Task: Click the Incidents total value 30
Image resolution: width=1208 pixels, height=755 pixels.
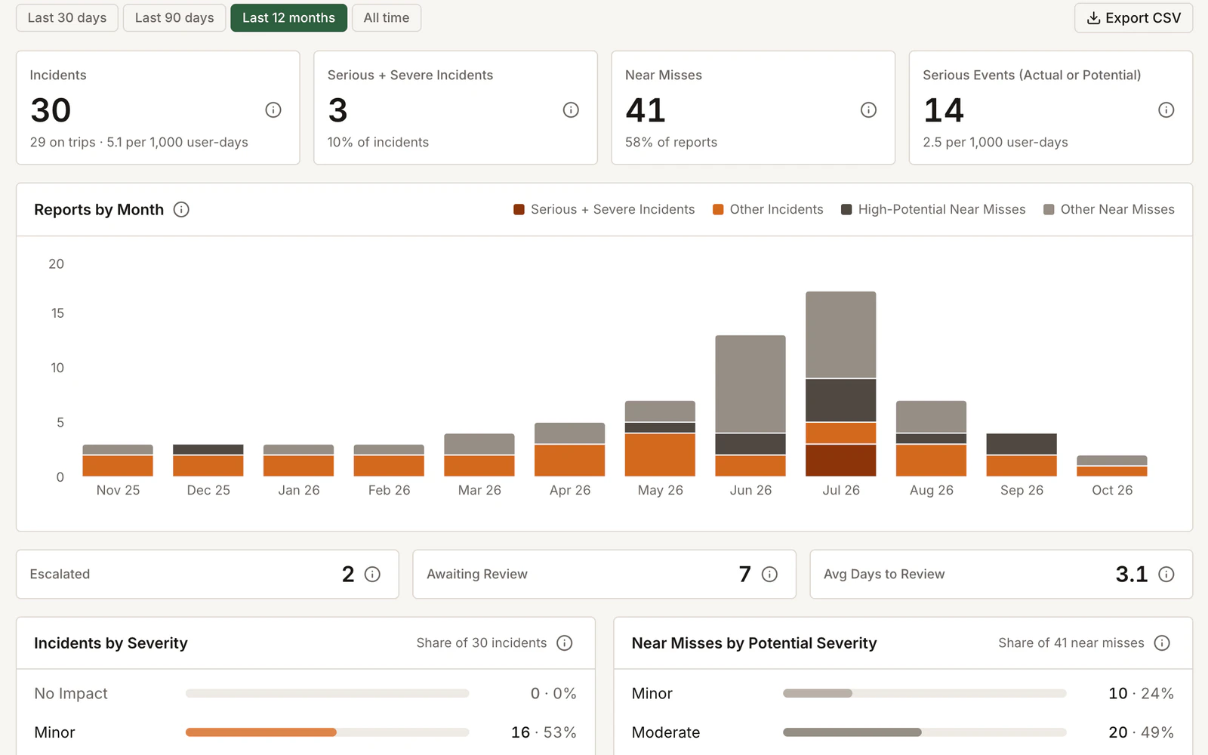Action: point(51,110)
